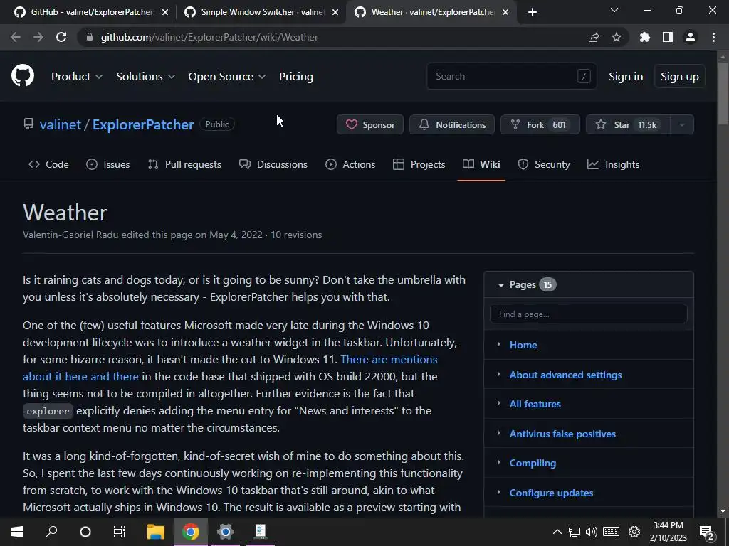Image resolution: width=729 pixels, height=546 pixels.
Task: Star the repository
Action: (628, 124)
